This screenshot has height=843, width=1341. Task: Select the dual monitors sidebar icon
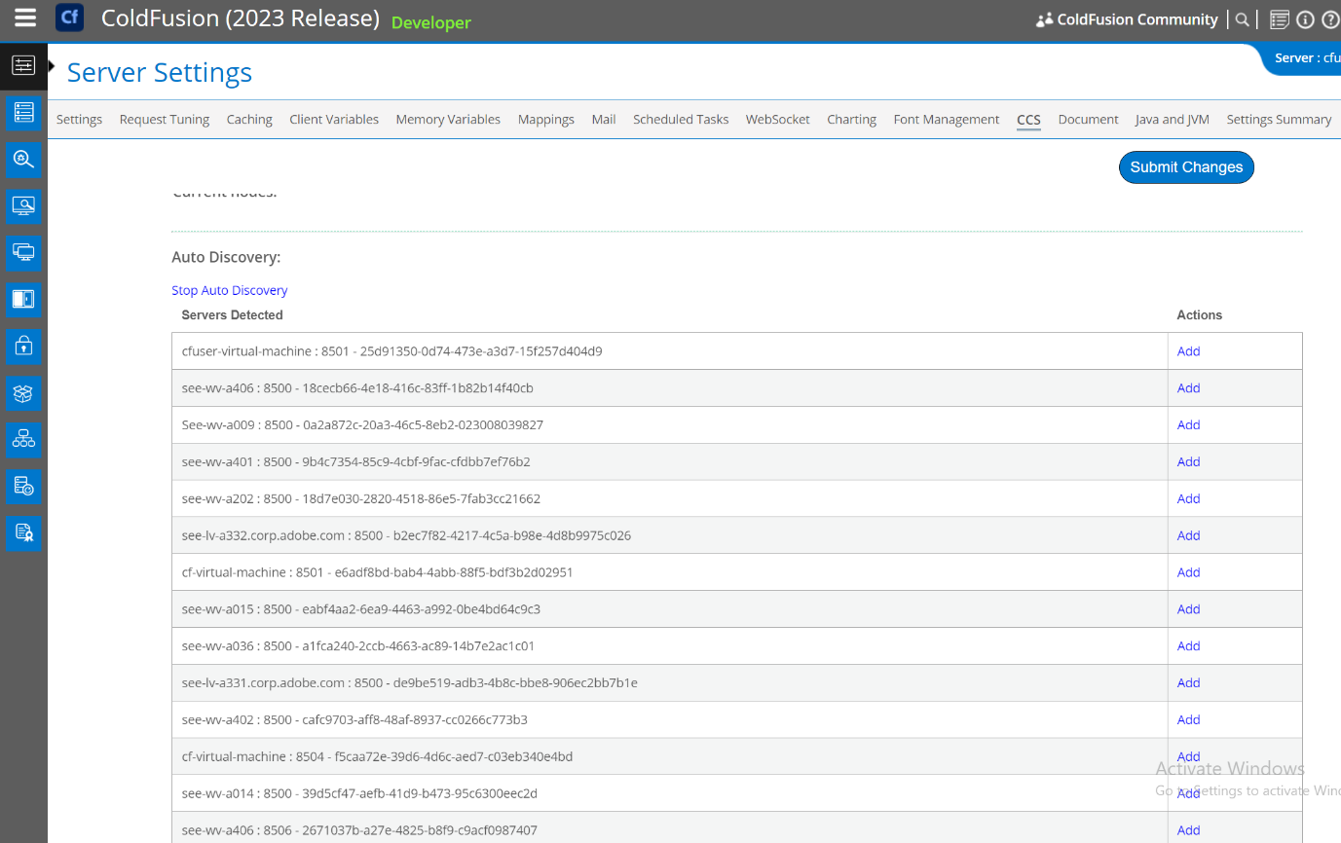click(23, 252)
